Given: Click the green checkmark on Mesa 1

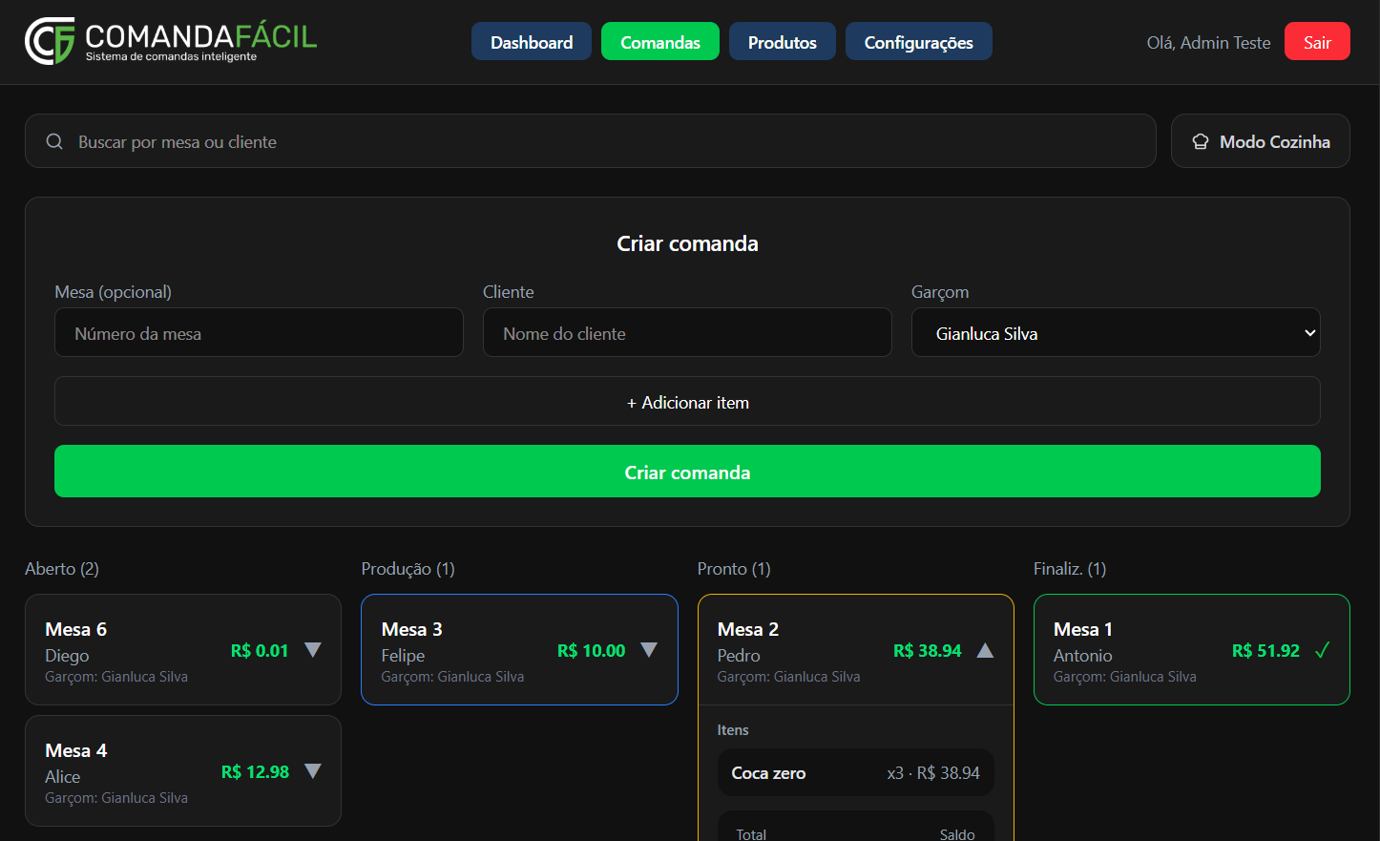Looking at the screenshot, I should point(1322,650).
